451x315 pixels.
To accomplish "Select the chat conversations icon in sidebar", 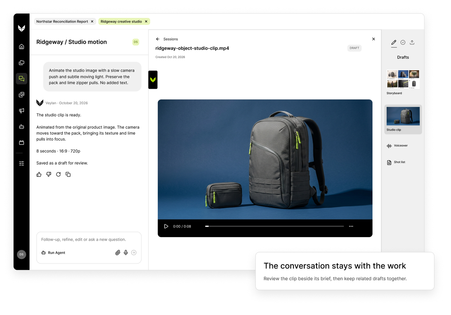I will (x=21, y=79).
